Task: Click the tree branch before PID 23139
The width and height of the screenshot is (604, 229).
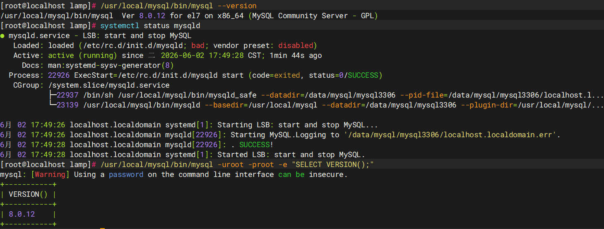Action: click(53, 105)
